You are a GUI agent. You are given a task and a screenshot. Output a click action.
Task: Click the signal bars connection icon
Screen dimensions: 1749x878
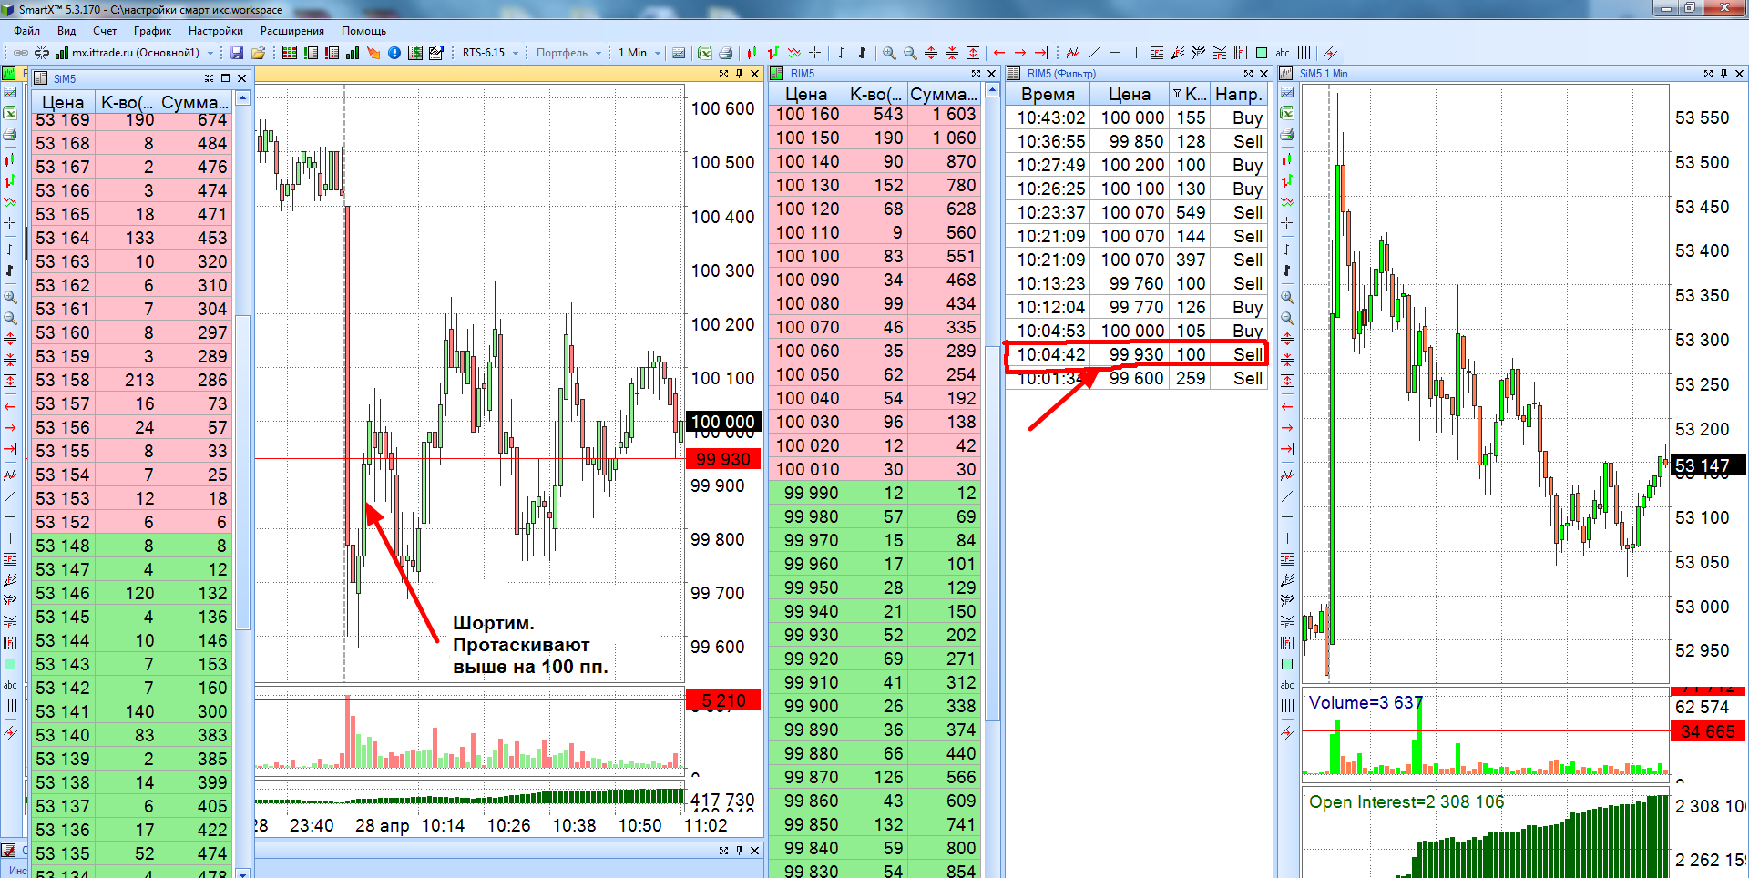click(x=62, y=53)
